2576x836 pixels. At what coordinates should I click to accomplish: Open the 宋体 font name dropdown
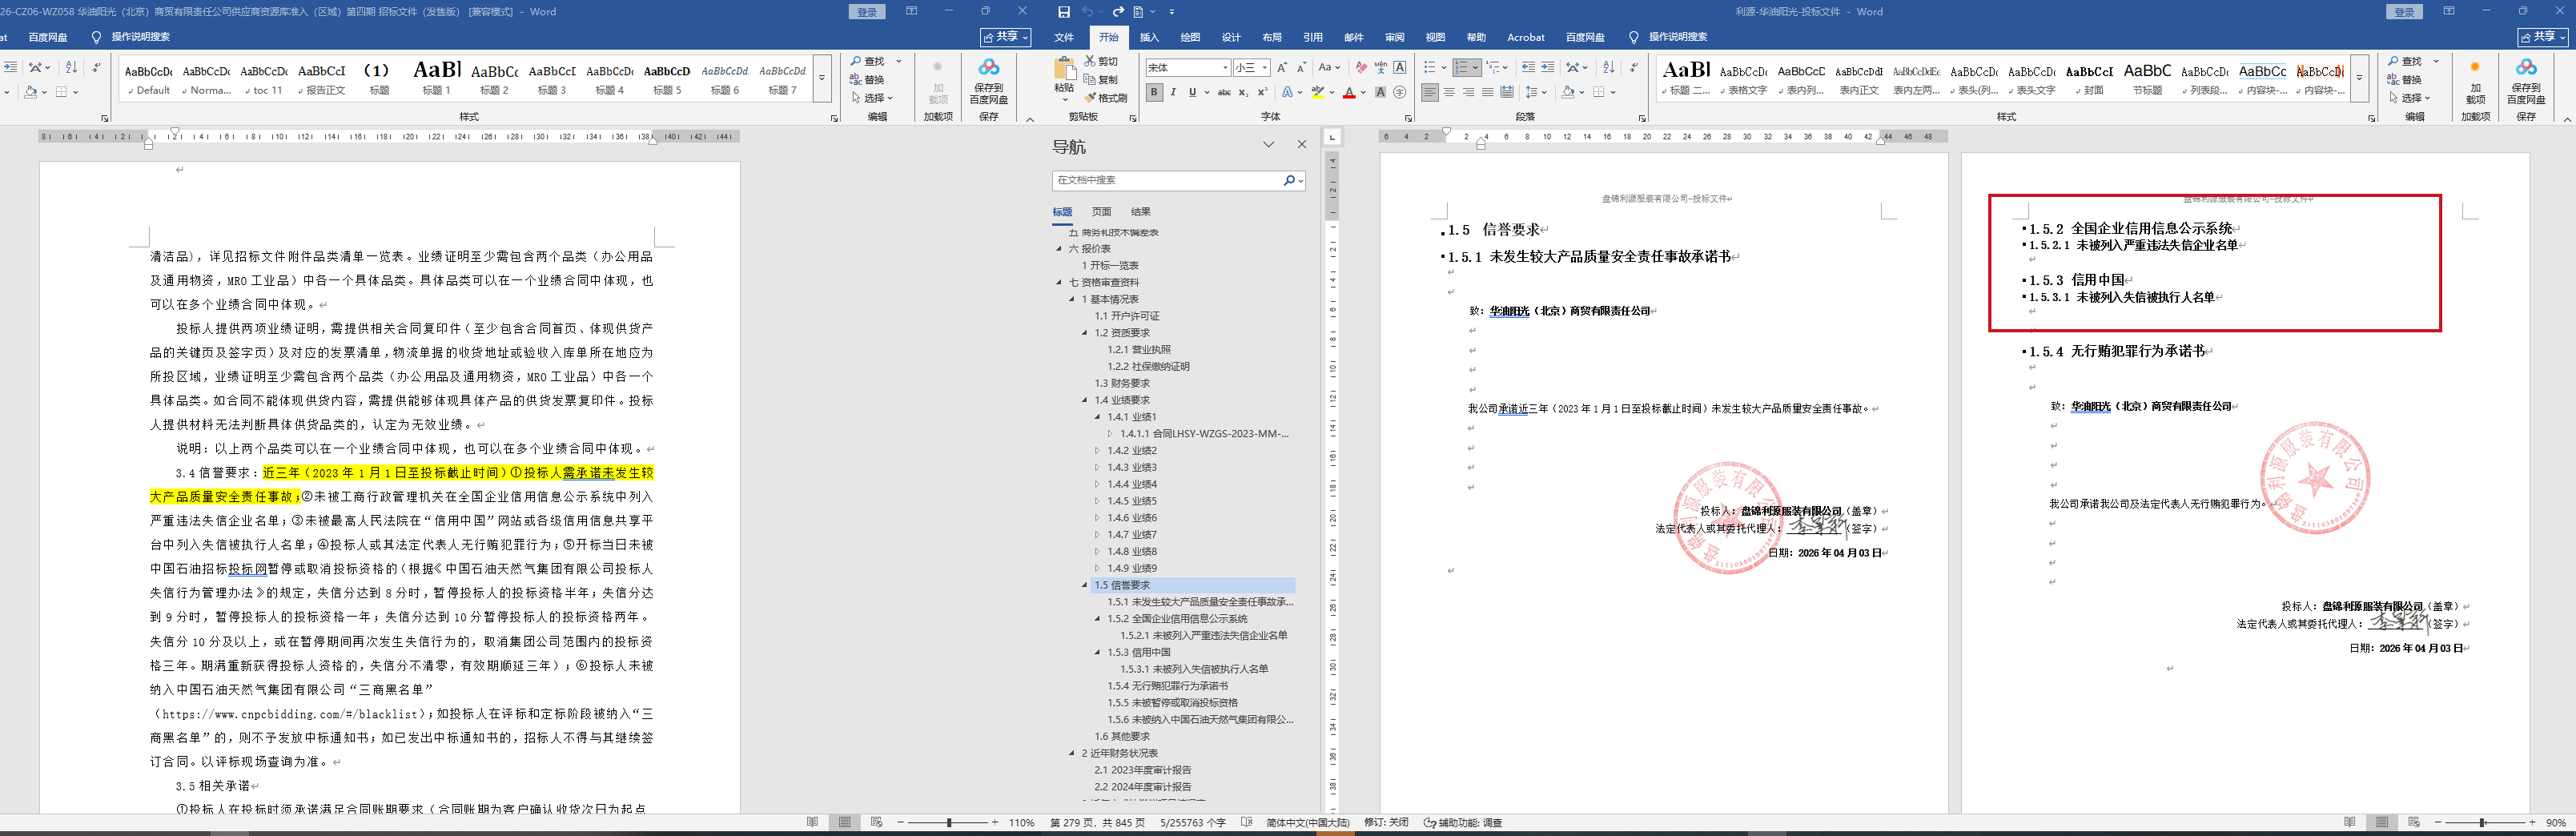pyautogui.click(x=1226, y=67)
